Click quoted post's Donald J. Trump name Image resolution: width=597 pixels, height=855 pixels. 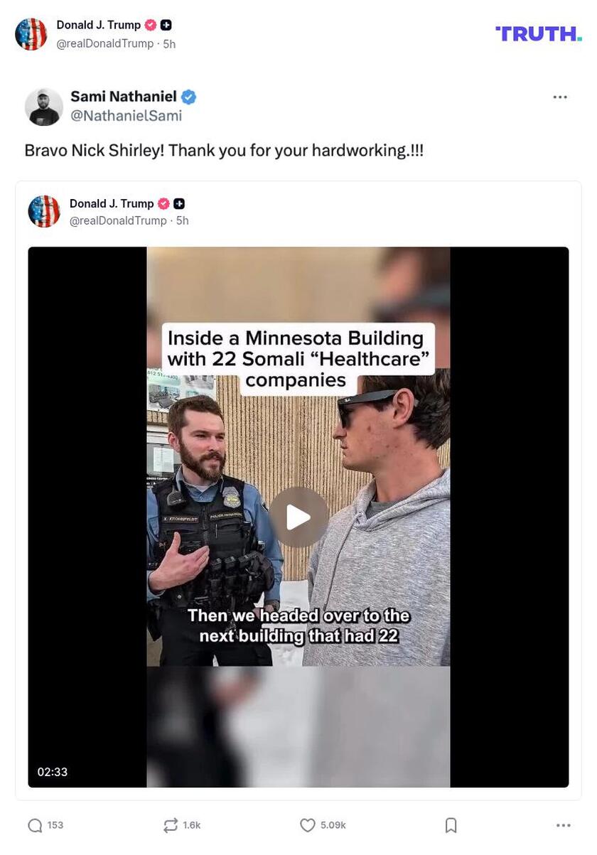[112, 203]
